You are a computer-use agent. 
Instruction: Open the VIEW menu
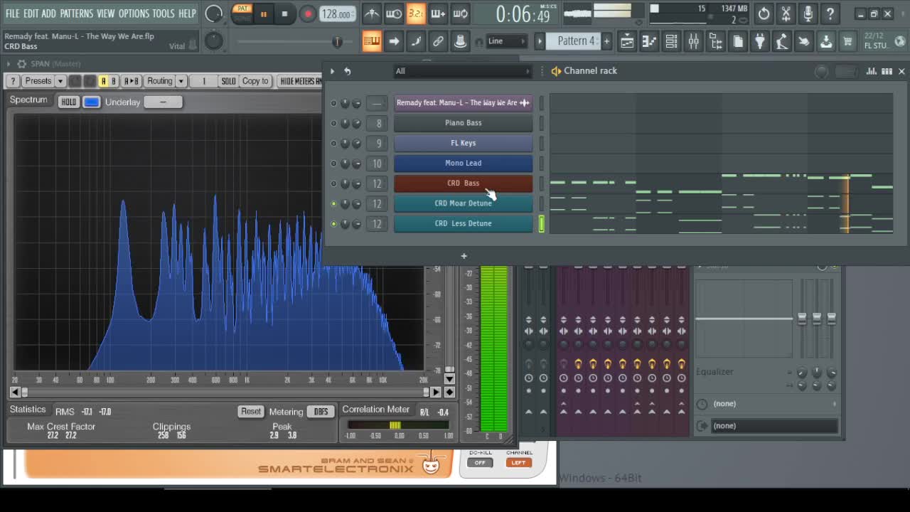(x=105, y=14)
